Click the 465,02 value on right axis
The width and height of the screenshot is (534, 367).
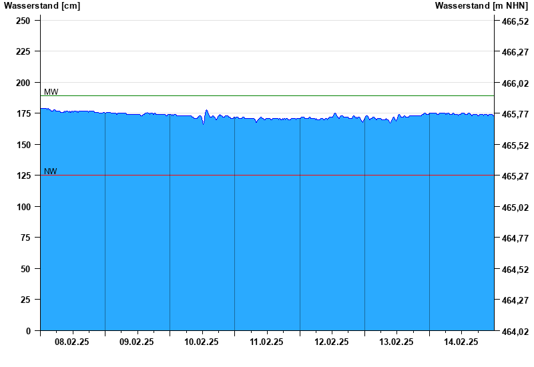coord(515,207)
